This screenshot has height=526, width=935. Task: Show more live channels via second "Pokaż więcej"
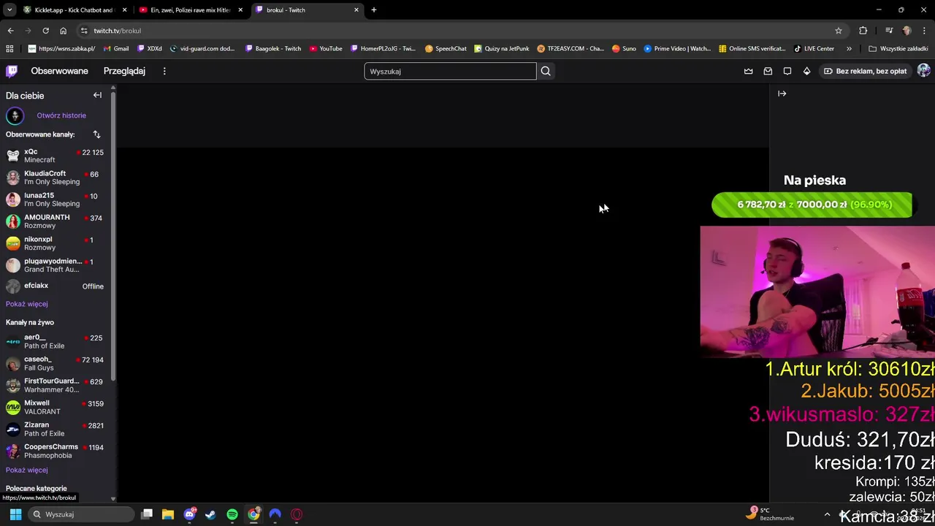tap(27, 470)
